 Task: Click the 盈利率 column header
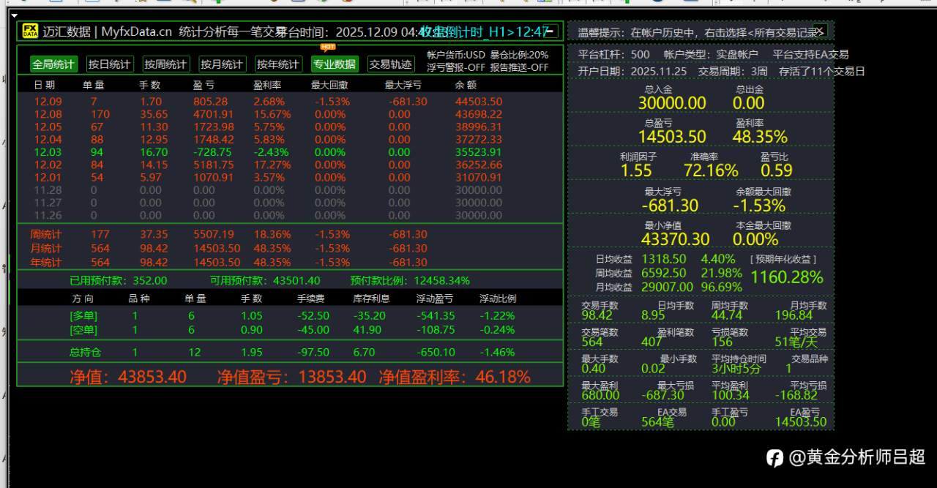pos(267,85)
